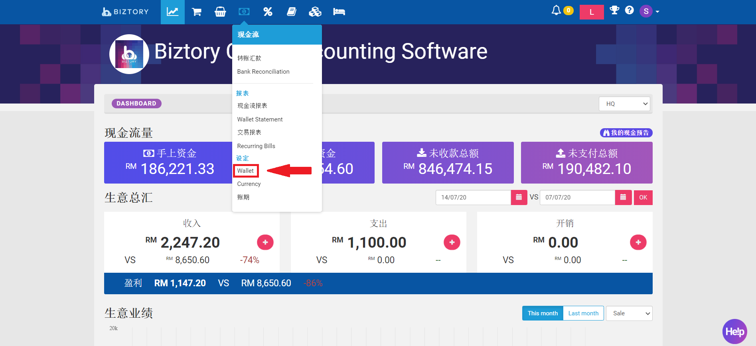Open the dashboard chart icon in navbar
This screenshot has width=756, height=346.
tap(172, 12)
